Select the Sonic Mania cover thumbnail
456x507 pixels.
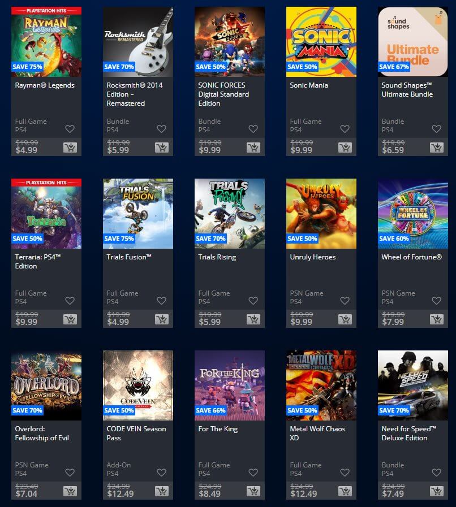tap(321, 42)
